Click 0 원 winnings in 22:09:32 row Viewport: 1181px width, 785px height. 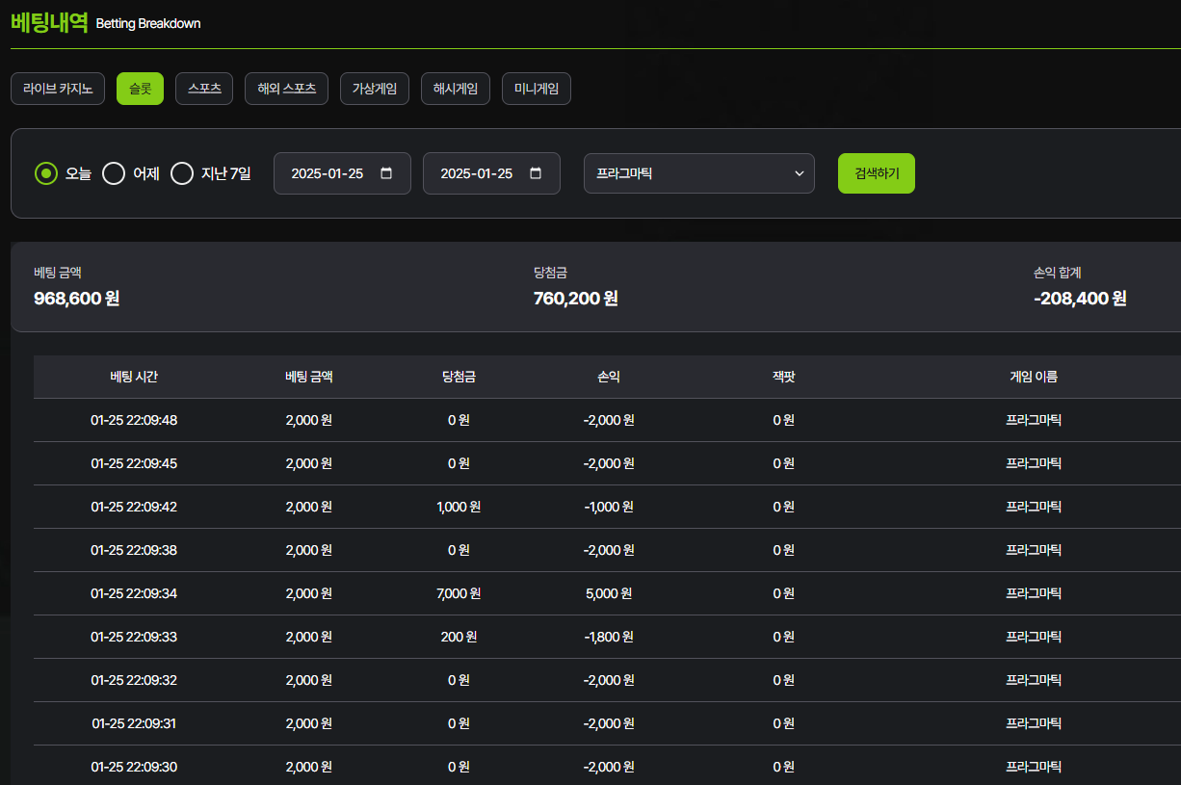click(x=459, y=680)
